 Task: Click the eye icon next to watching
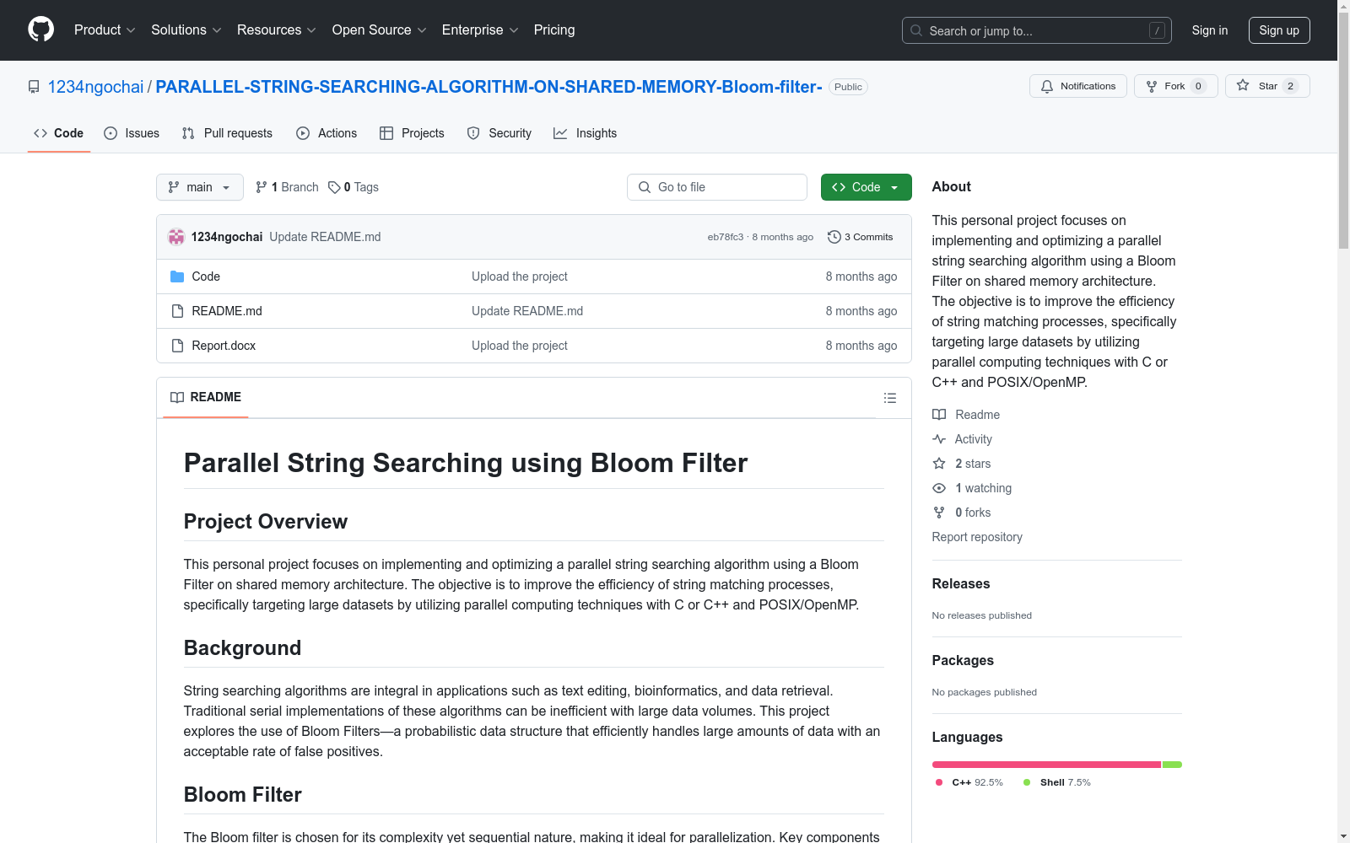coord(939,488)
